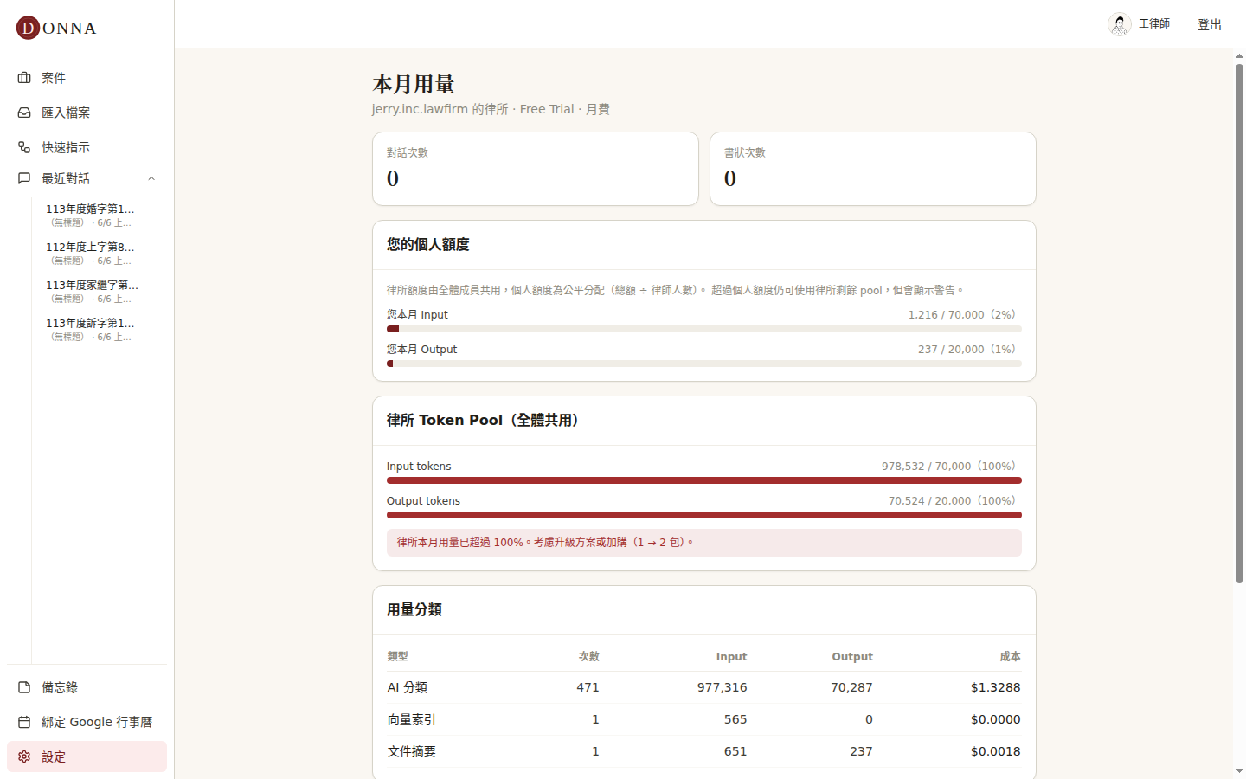Viewport: 1246px width, 779px height.
Task: Click the 您本月 Input progress bar
Action: click(x=704, y=329)
